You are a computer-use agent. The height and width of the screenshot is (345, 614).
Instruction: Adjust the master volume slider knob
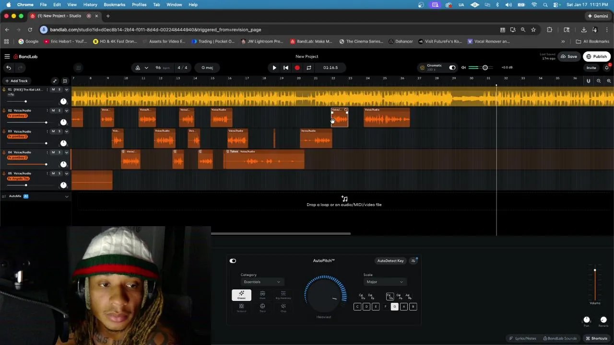(485, 68)
